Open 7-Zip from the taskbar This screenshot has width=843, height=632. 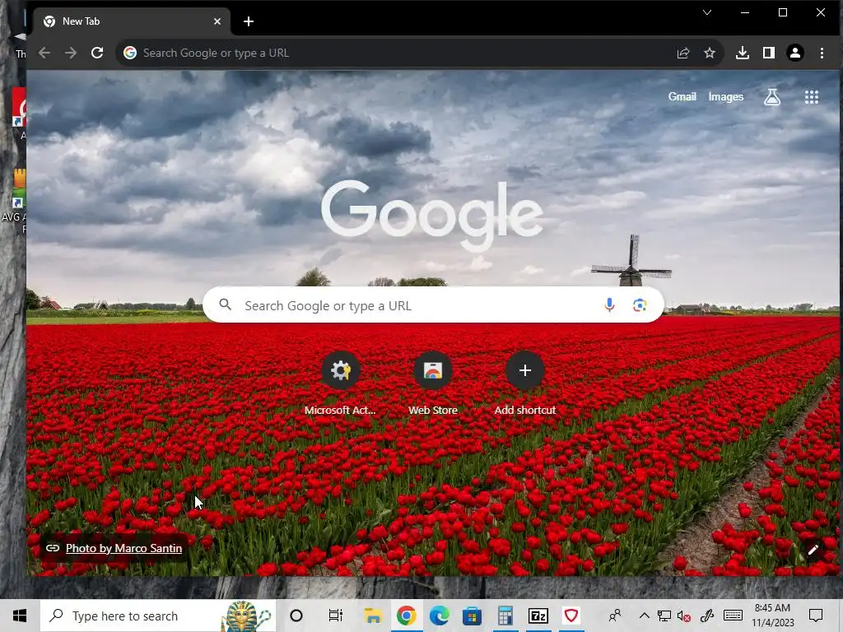538,616
